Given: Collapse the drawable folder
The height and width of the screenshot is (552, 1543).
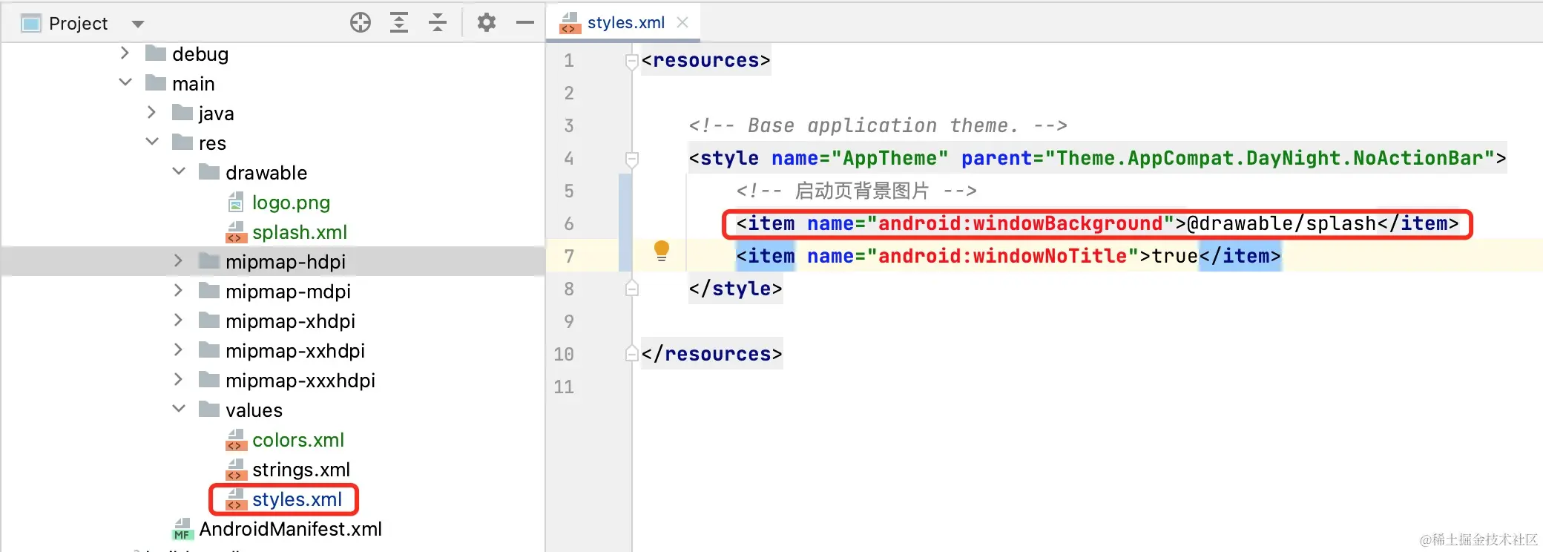Looking at the screenshot, I should tap(179, 171).
